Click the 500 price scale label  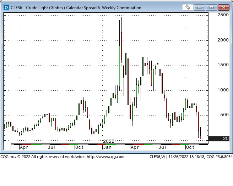(x=224, y=115)
